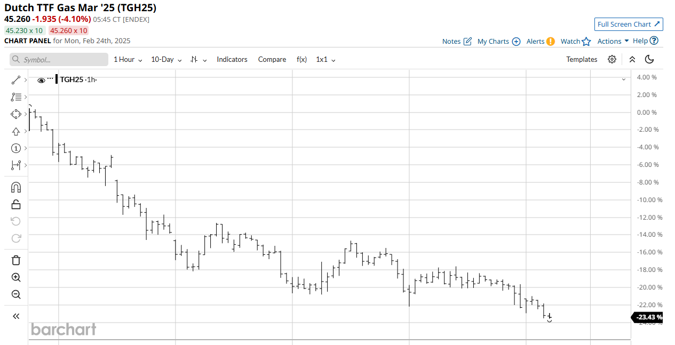Image resolution: width=675 pixels, height=345 pixels.
Task: Open the f(x) expressions menu
Action: pyautogui.click(x=301, y=59)
